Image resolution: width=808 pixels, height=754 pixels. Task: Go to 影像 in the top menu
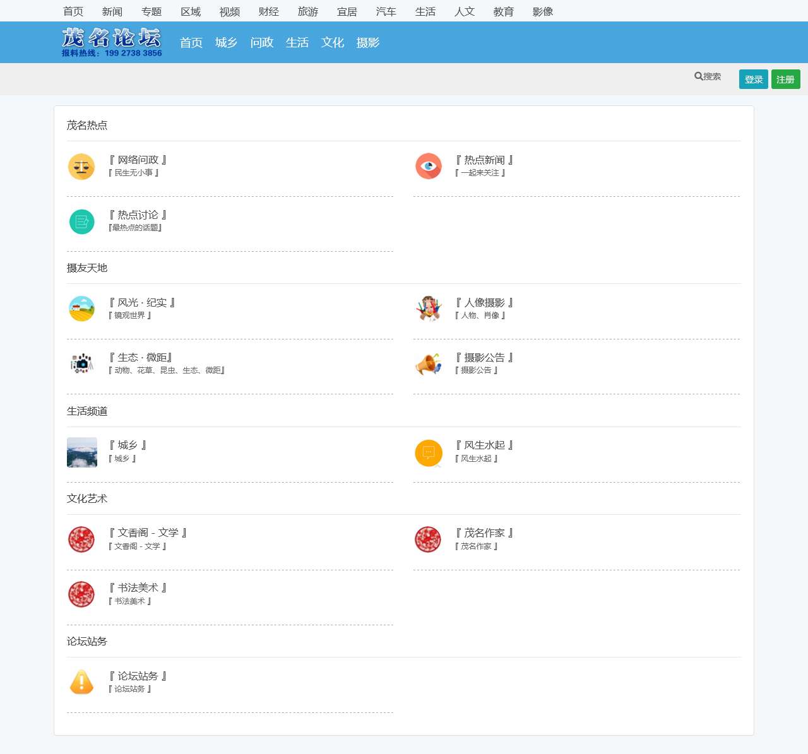pyautogui.click(x=543, y=11)
